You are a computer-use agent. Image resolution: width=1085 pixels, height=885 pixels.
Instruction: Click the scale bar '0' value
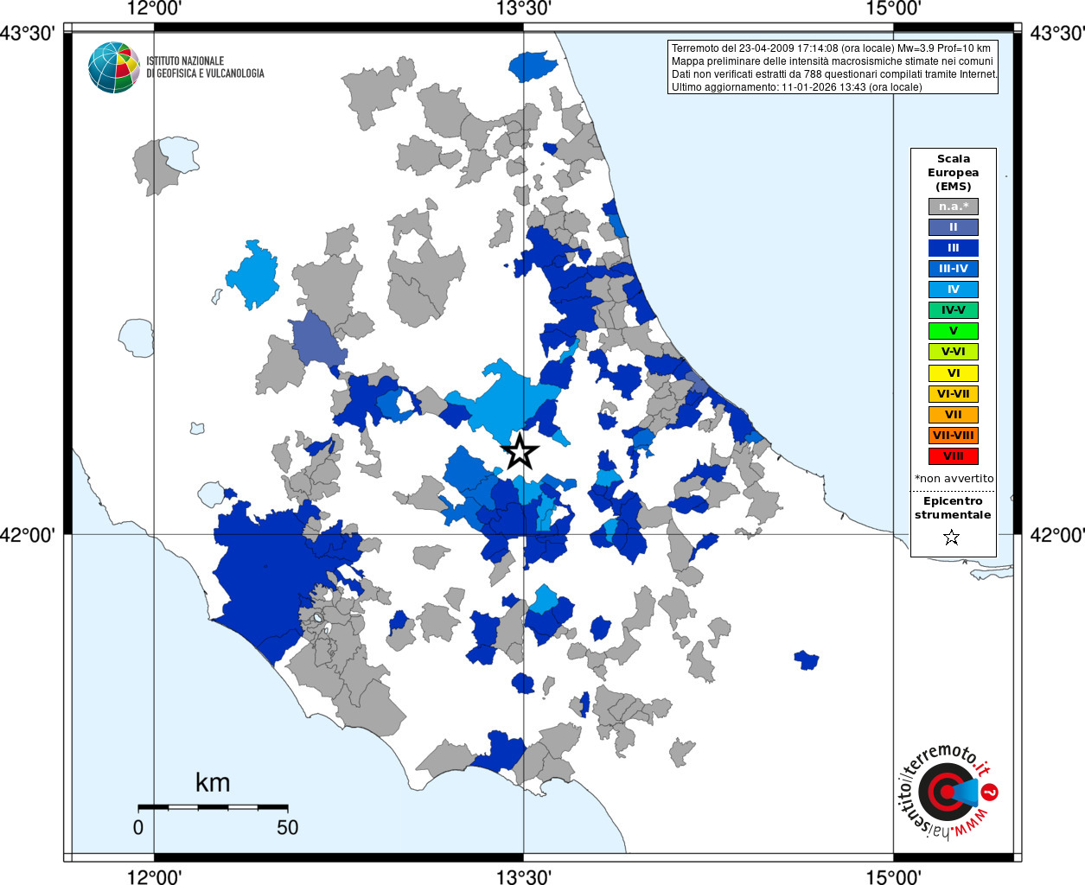(x=138, y=827)
